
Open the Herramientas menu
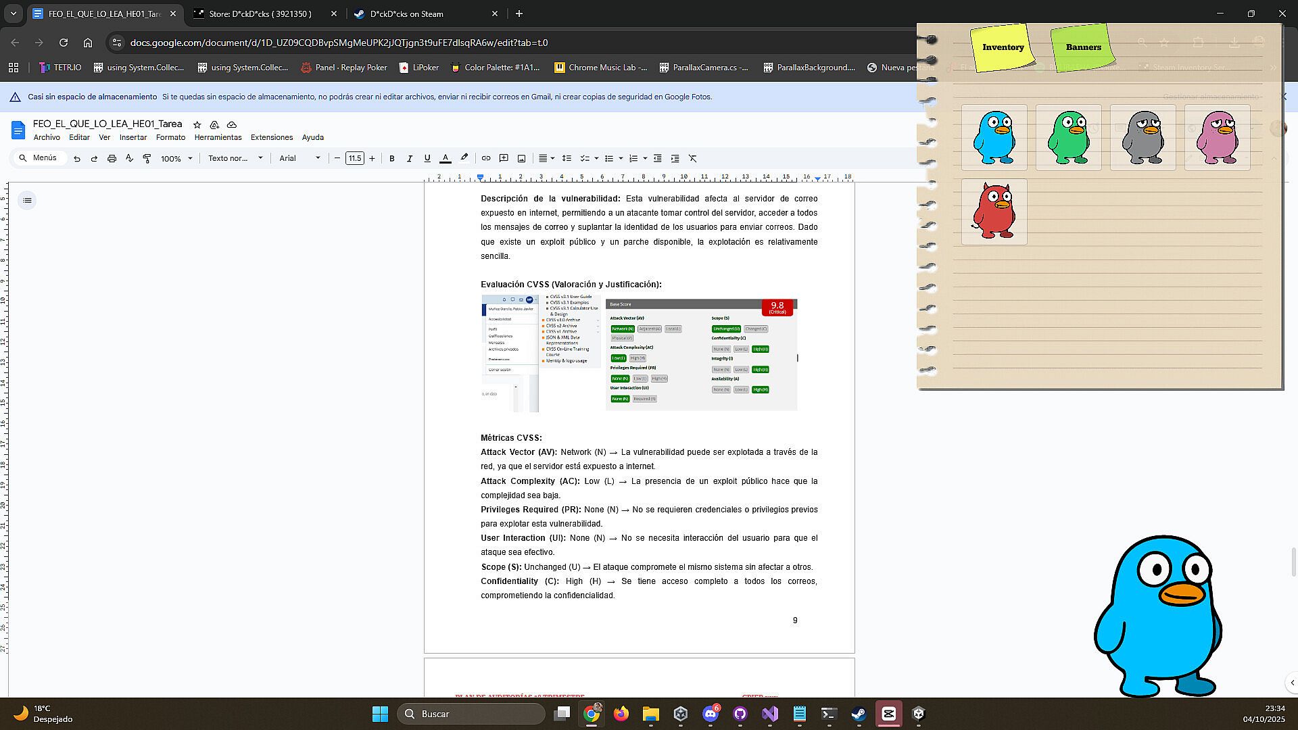click(218, 137)
